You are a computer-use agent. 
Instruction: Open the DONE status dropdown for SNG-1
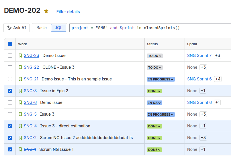pos(154,150)
